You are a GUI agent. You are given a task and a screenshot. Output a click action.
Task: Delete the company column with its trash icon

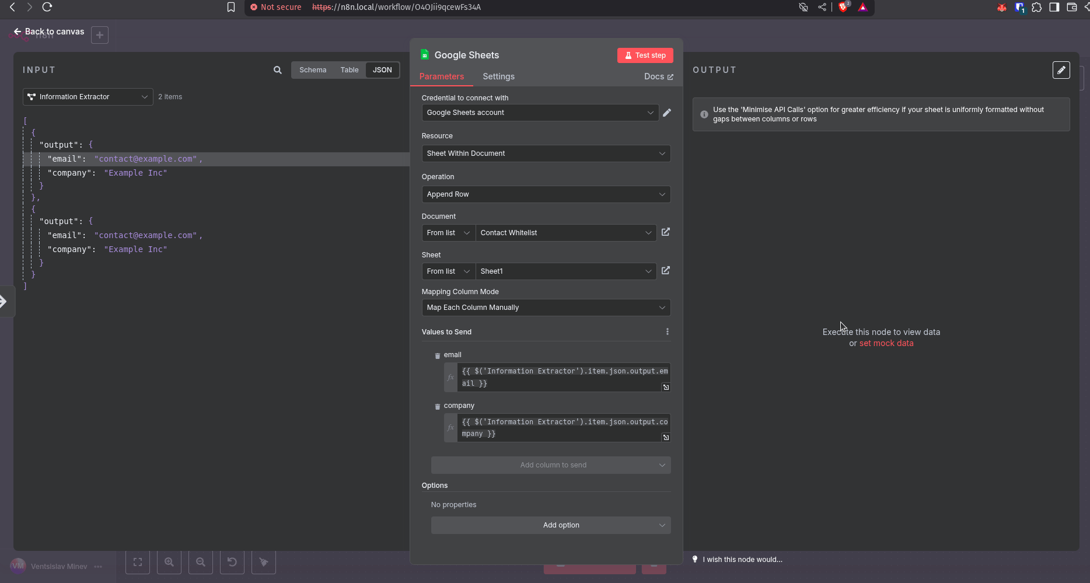coord(438,406)
